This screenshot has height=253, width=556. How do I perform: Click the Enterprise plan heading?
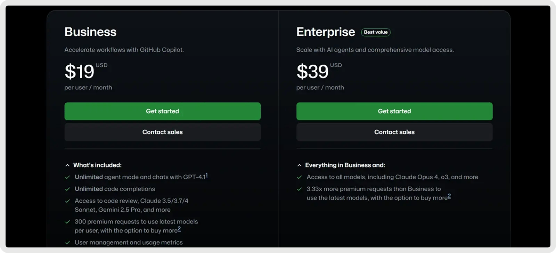[x=326, y=32]
